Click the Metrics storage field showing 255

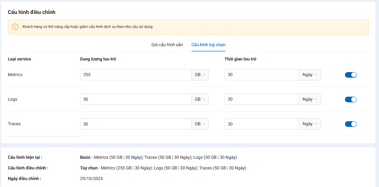[135, 75]
